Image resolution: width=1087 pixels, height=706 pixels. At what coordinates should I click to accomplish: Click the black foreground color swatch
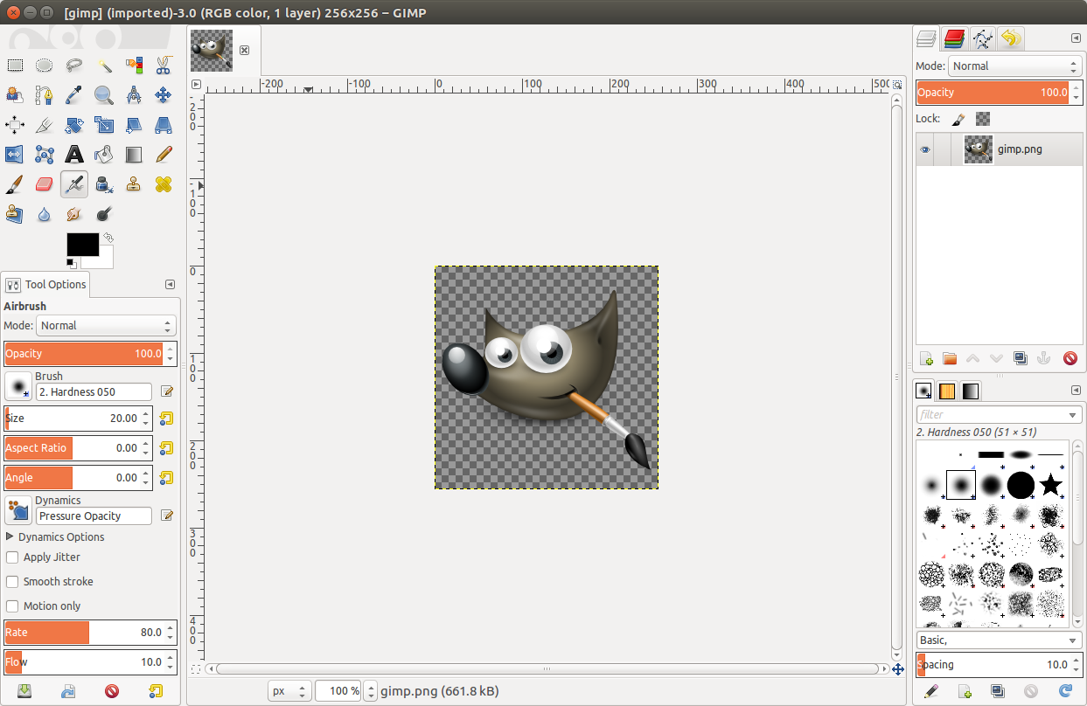tap(81, 244)
